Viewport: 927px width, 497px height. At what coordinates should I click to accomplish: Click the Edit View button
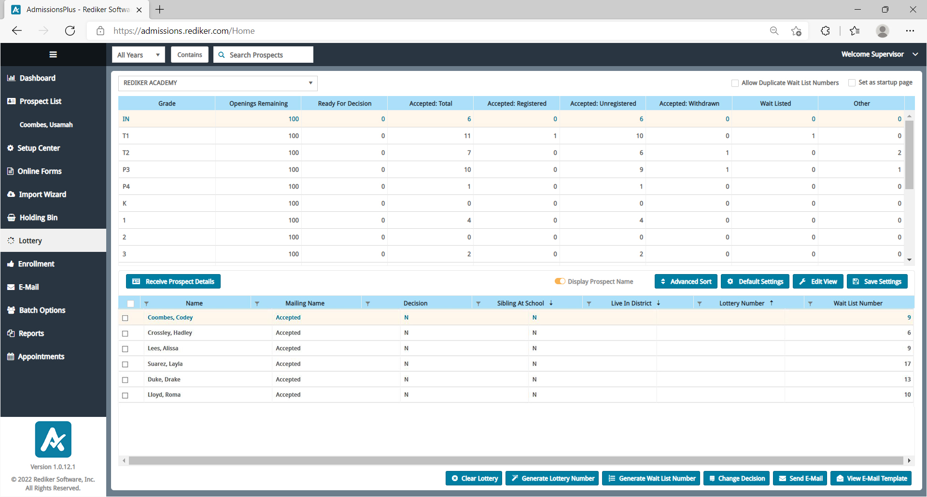pyautogui.click(x=818, y=281)
